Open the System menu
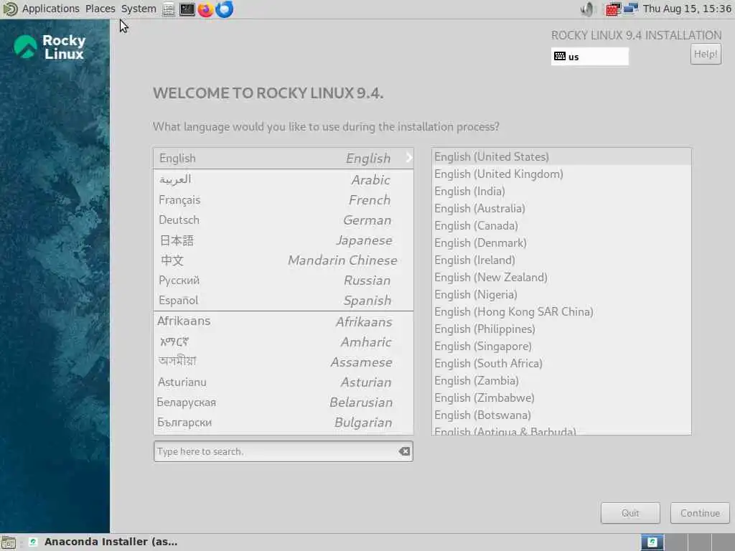Screen dimensions: 735x551 click(x=139, y=9)
